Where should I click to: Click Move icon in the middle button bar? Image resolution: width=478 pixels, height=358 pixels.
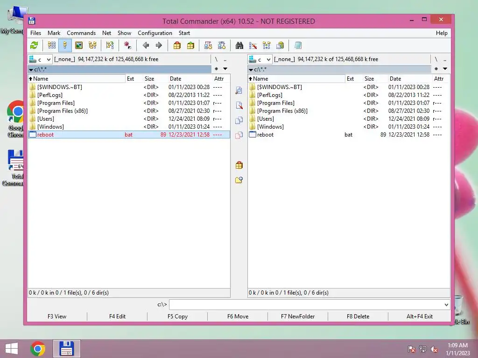[239, 135]
